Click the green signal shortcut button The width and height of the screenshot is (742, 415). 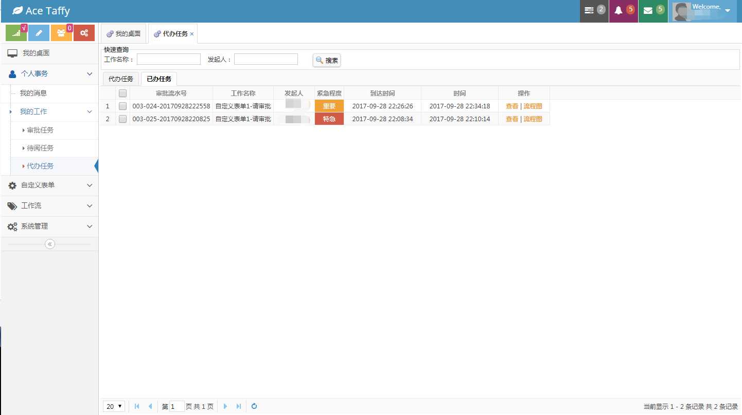pyautogui.click(x=16, y=33)
